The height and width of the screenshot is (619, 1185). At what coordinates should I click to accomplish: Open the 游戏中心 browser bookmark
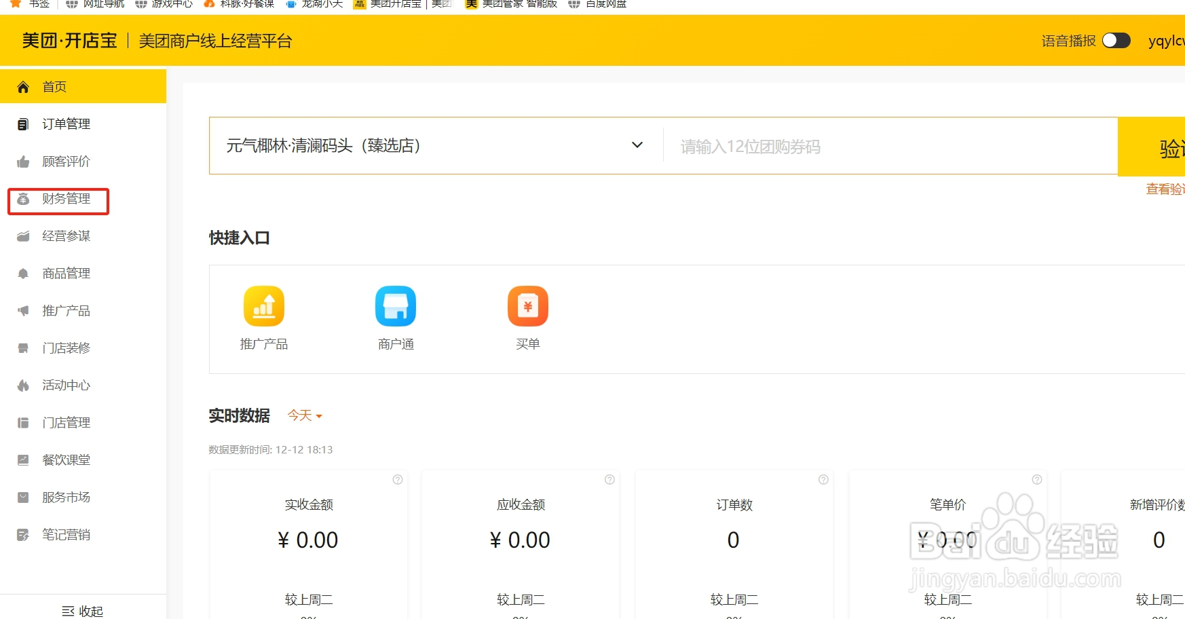click(x=164, y=3)
